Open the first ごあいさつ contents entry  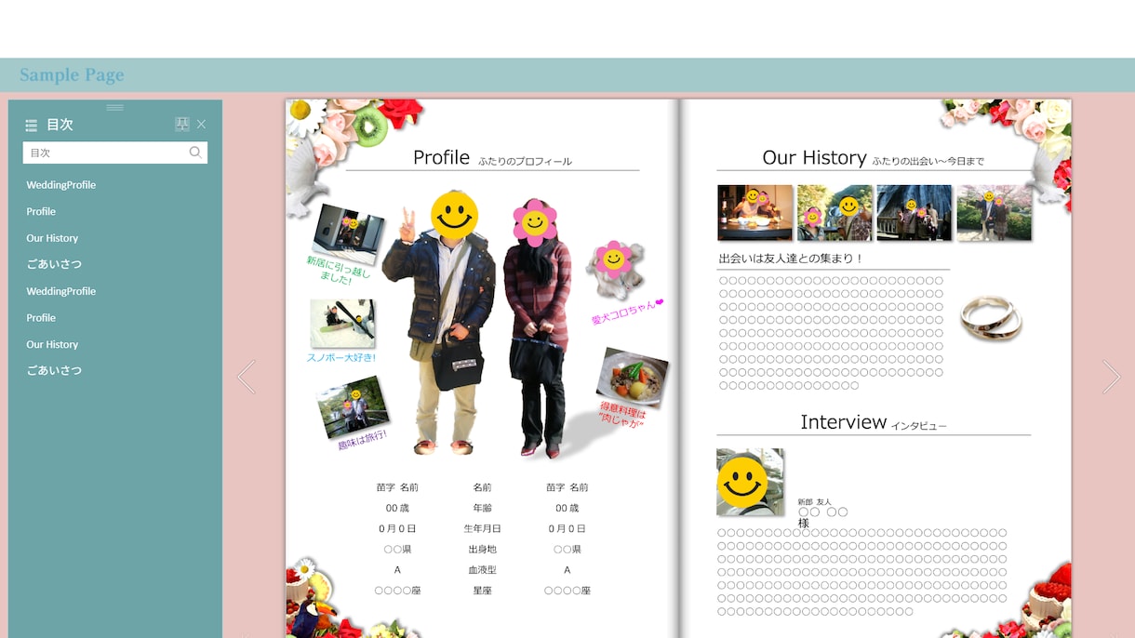coord(54,264)
